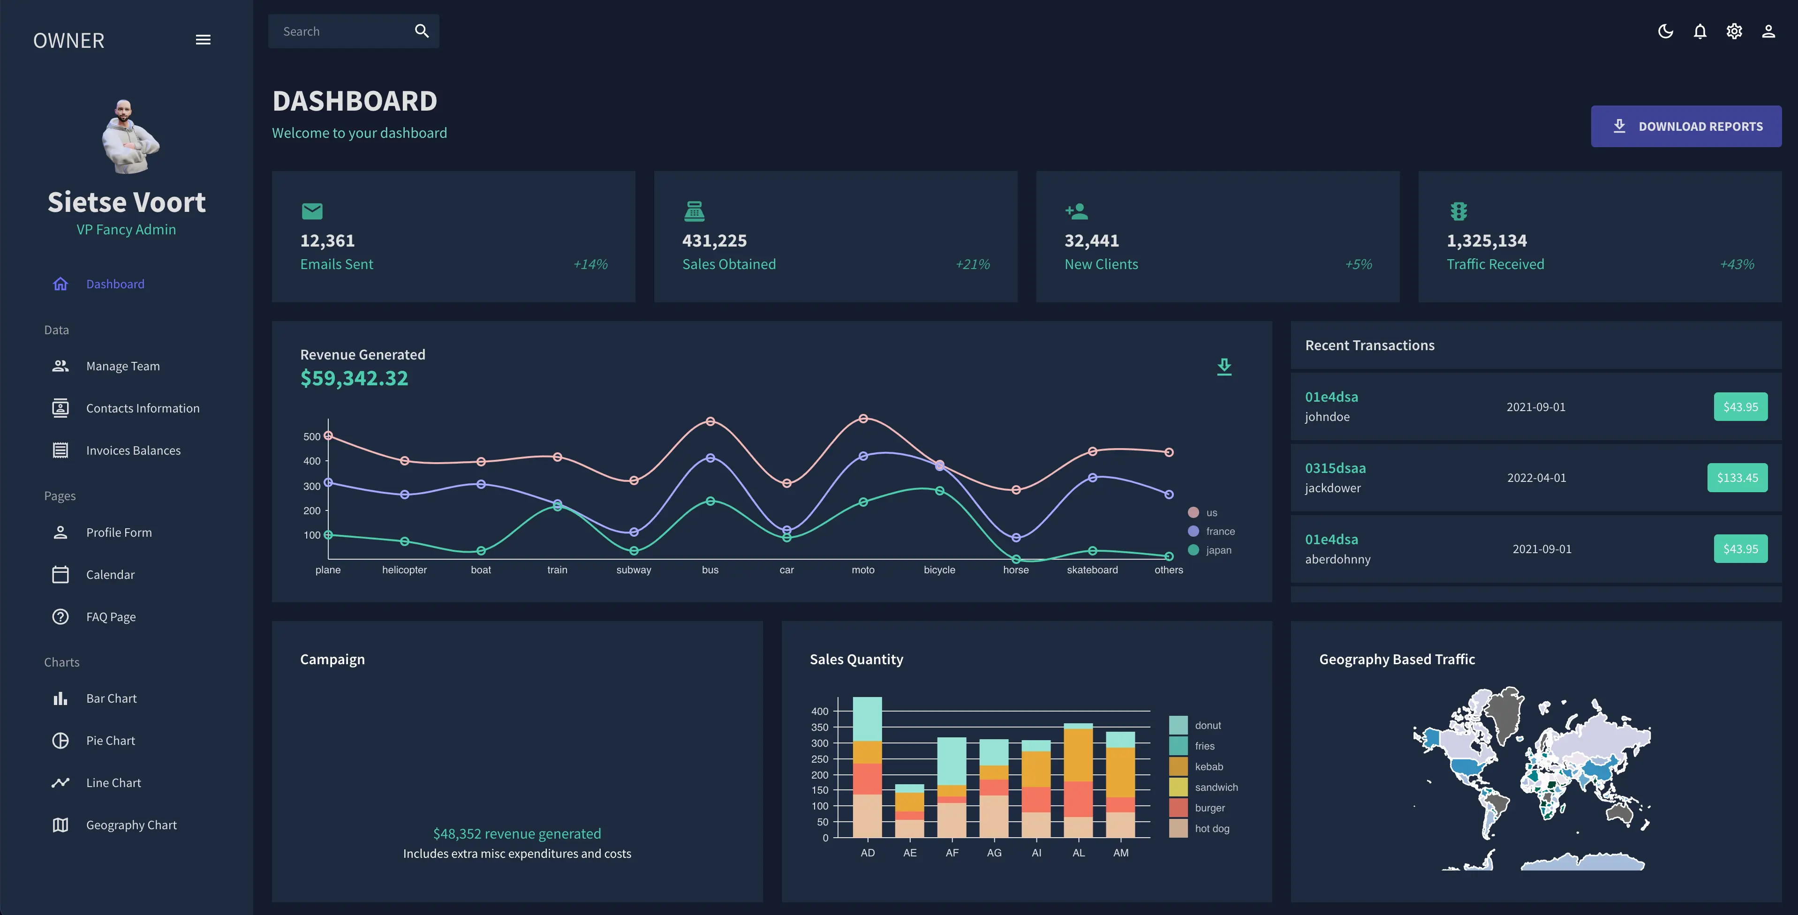Click the $133.45 transaction badge
This screenshot has height=915, width=1798.
[1738, 478]
